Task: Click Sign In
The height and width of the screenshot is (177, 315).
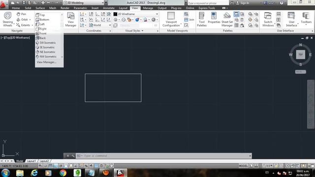Action: pyautogui.click(x=243, y=3)
